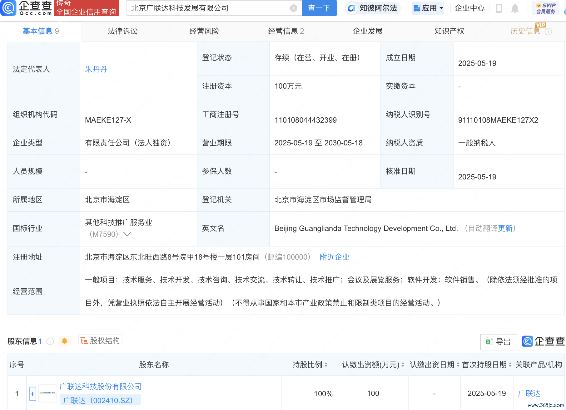Switch to the 经营风险 tab

click(x=204, y=31)
